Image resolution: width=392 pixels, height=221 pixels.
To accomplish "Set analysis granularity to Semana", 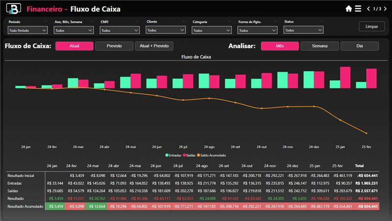I will [x=319, y=46].
